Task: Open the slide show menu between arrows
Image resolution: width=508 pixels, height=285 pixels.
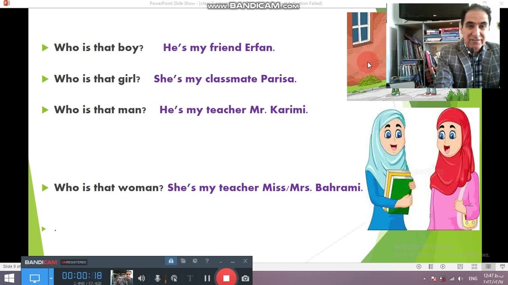Action: coord(431,267)
